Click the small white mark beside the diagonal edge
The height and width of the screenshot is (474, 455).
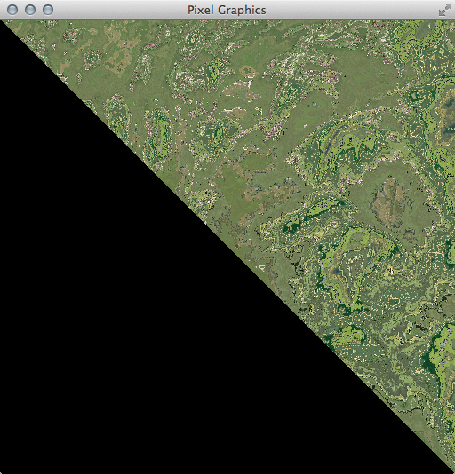pyautogui.click(x=262, y=267)
